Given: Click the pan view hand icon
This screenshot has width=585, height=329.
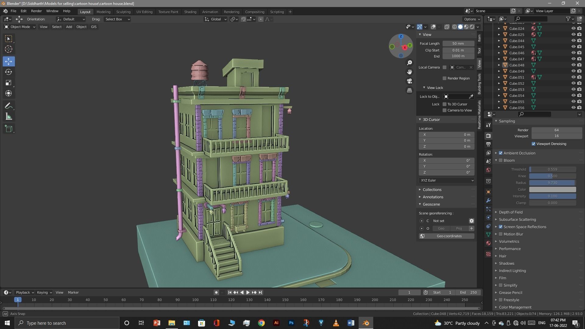Looking at the screenshot, I should click(x=409, y=72).
